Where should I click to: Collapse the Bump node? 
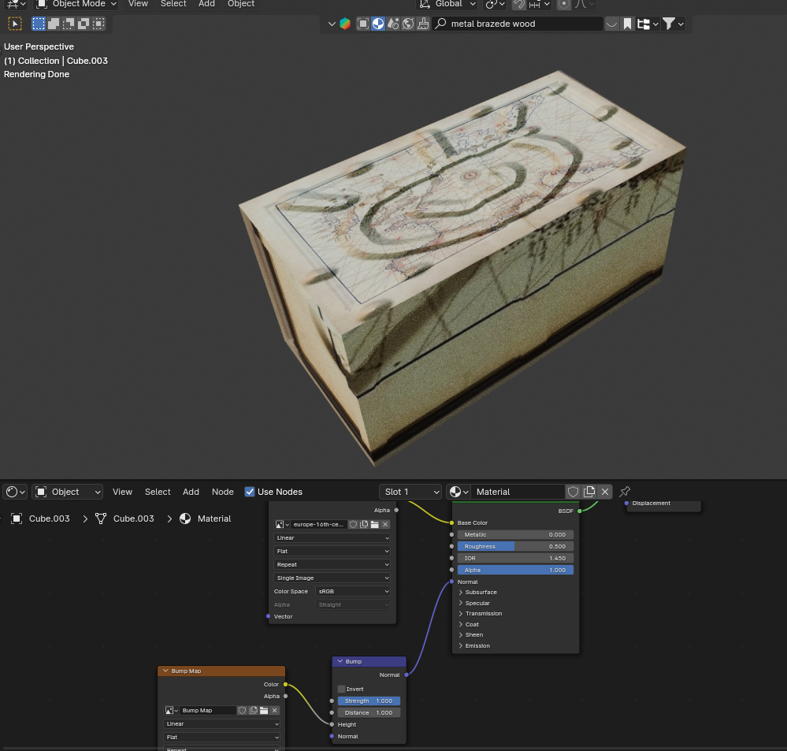click(340, 661)
